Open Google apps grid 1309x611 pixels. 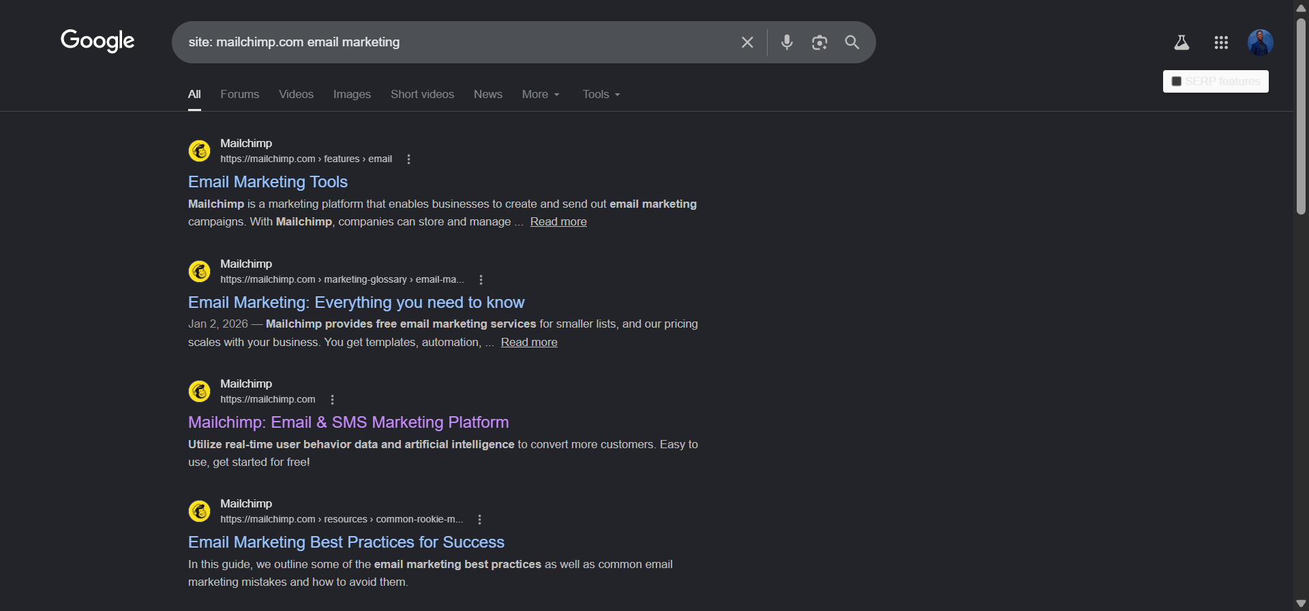pyautogui.click(x=1221, y=42)
